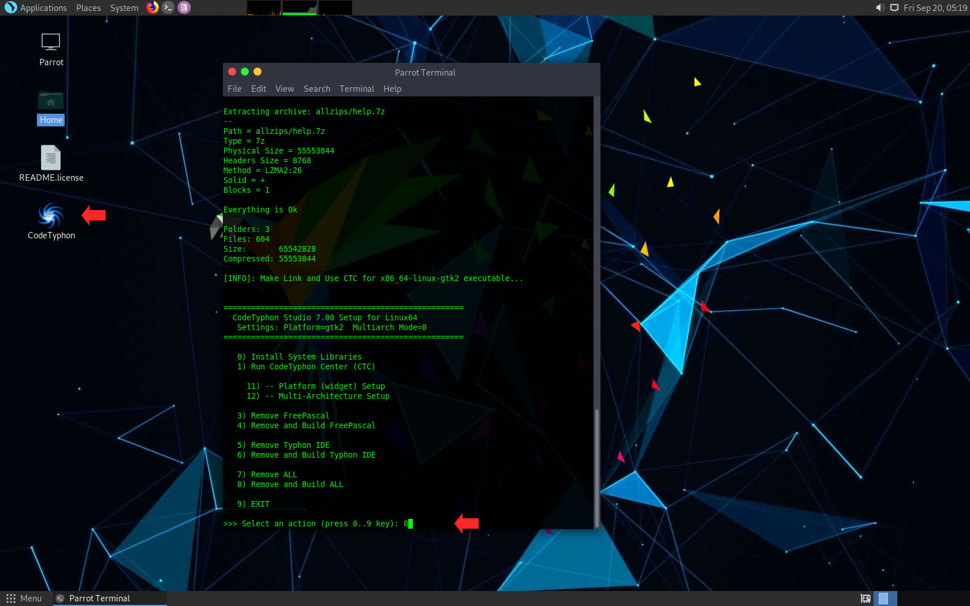Click '3) Remove FreePascal' line
Screen dimensions: 970x606
click(x=283, y=416)
